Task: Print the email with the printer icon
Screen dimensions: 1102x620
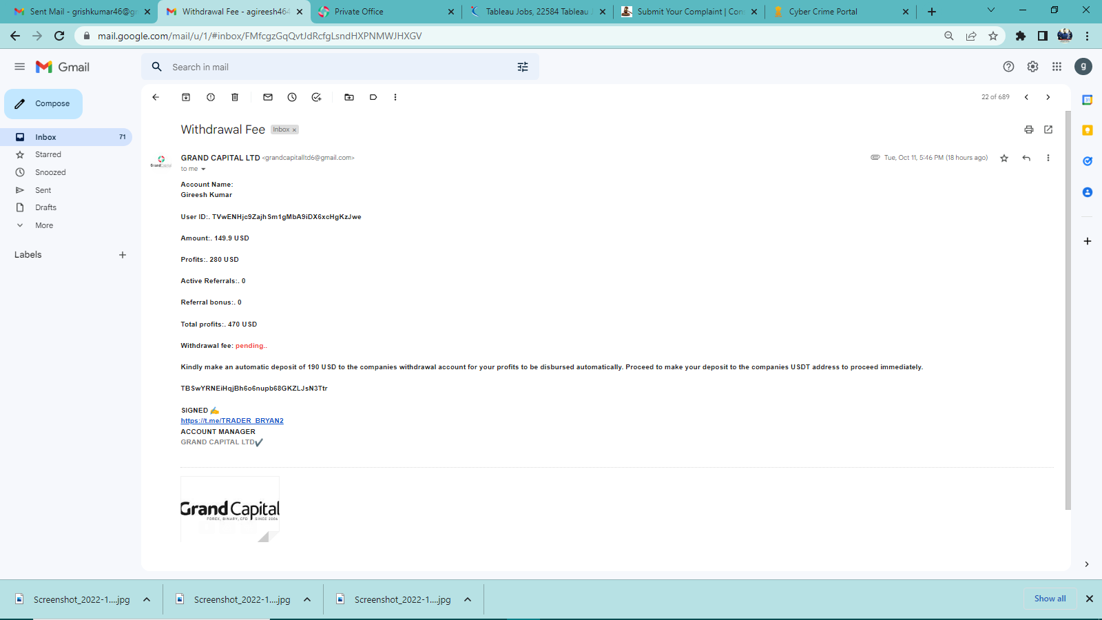Action: [x=1028, y=130]
